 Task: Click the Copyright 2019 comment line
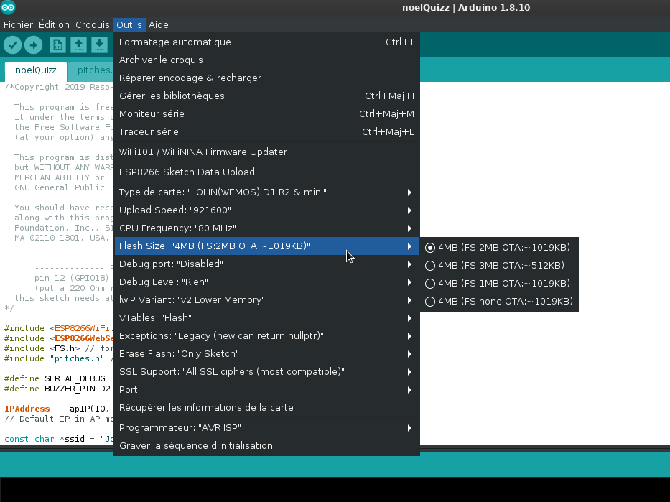point(59,87)
